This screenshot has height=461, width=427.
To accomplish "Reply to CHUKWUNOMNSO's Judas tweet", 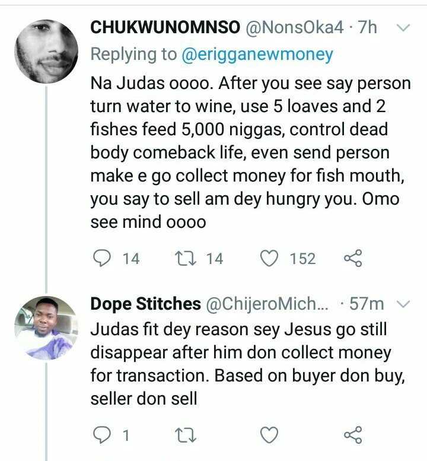I will tap(103, 259).
